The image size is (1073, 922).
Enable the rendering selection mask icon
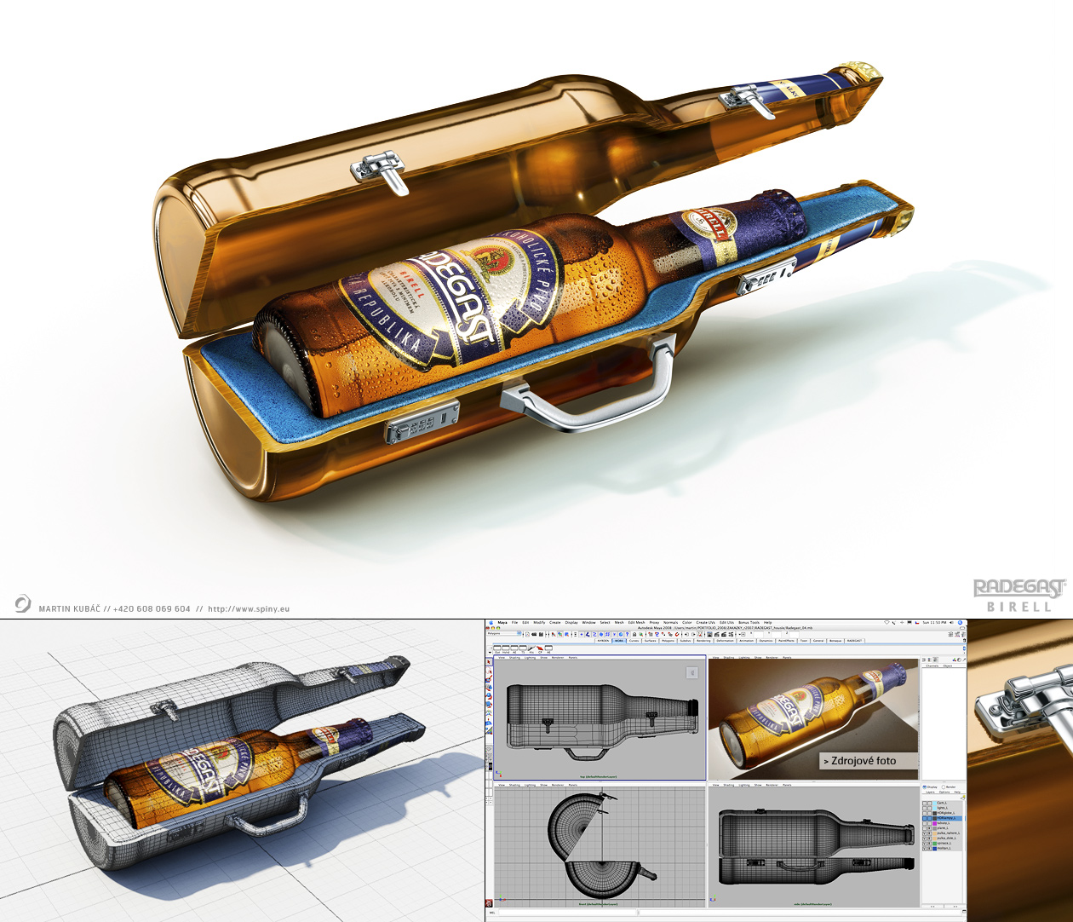[621, 634]
